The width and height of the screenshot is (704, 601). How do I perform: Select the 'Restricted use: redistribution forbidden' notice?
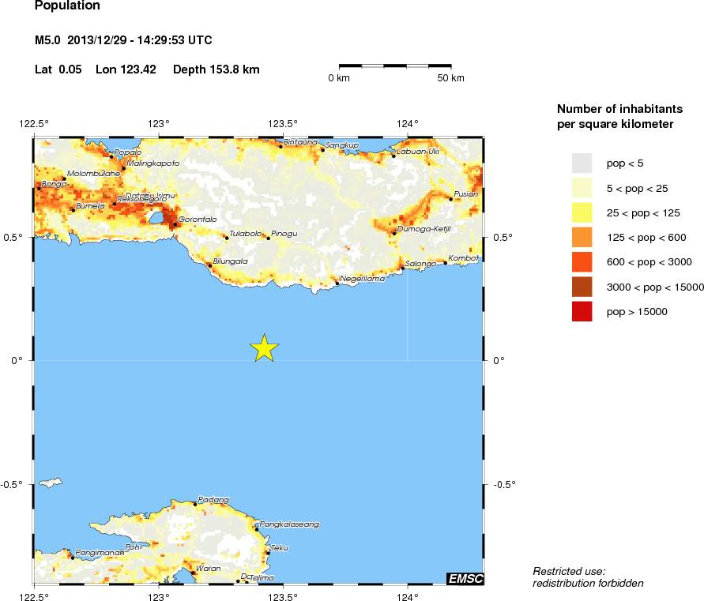[x=588, y=577]
